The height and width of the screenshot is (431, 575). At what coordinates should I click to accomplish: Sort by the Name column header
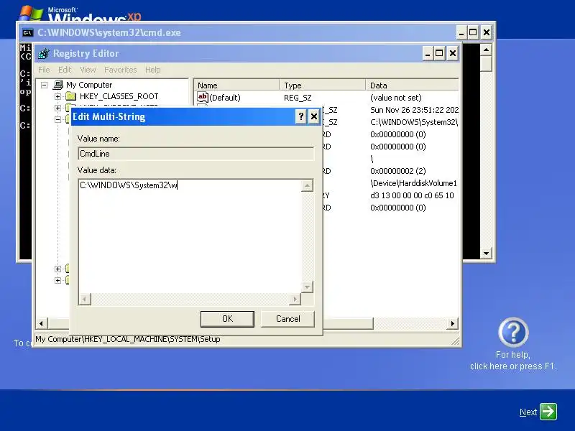coord(236,85)
